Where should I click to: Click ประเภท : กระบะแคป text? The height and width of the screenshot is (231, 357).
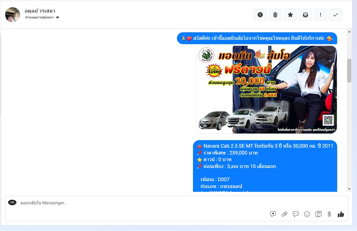(221, 186)
